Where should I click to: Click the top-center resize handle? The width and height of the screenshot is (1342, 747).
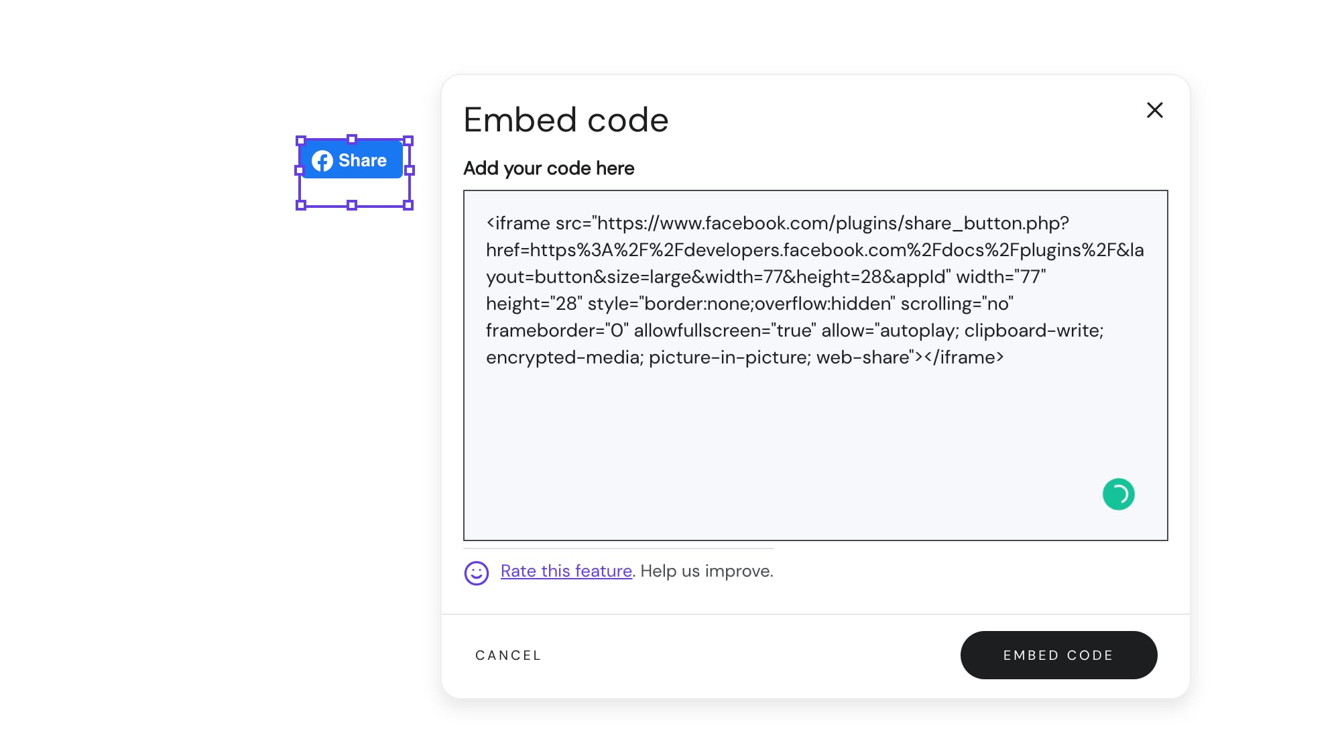[351, 139]
